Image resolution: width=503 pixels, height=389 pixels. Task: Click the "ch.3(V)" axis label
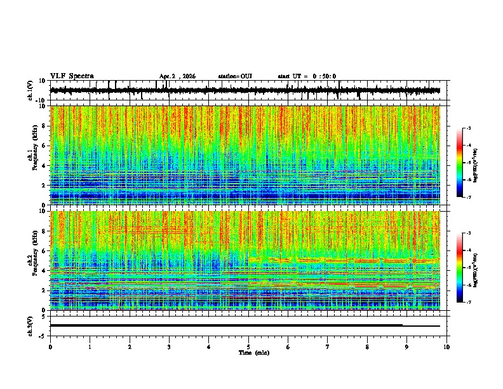(30, 326)
